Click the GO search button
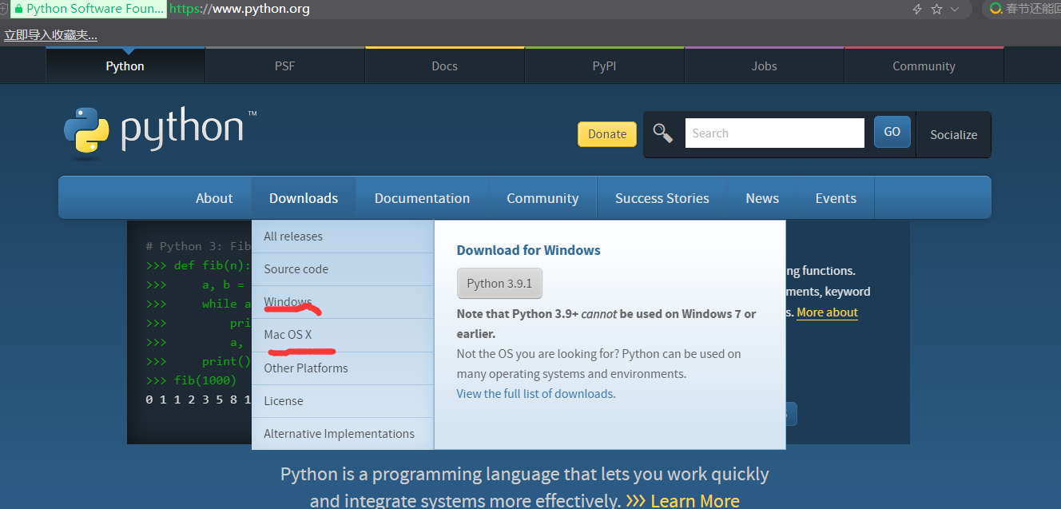Screen dimensions: 1061x509 892,132
